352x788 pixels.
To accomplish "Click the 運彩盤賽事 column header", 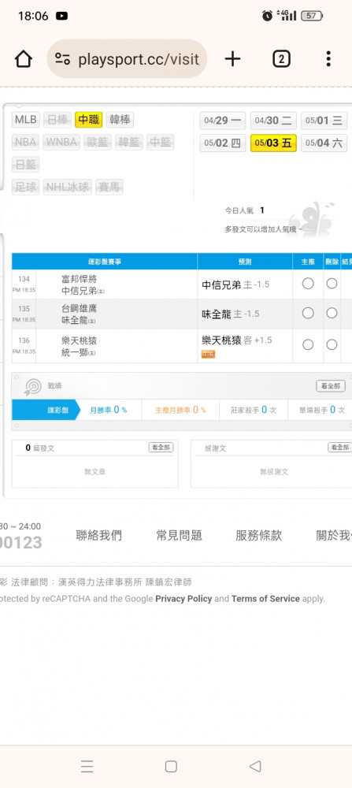I will click(x=105, y=262).
